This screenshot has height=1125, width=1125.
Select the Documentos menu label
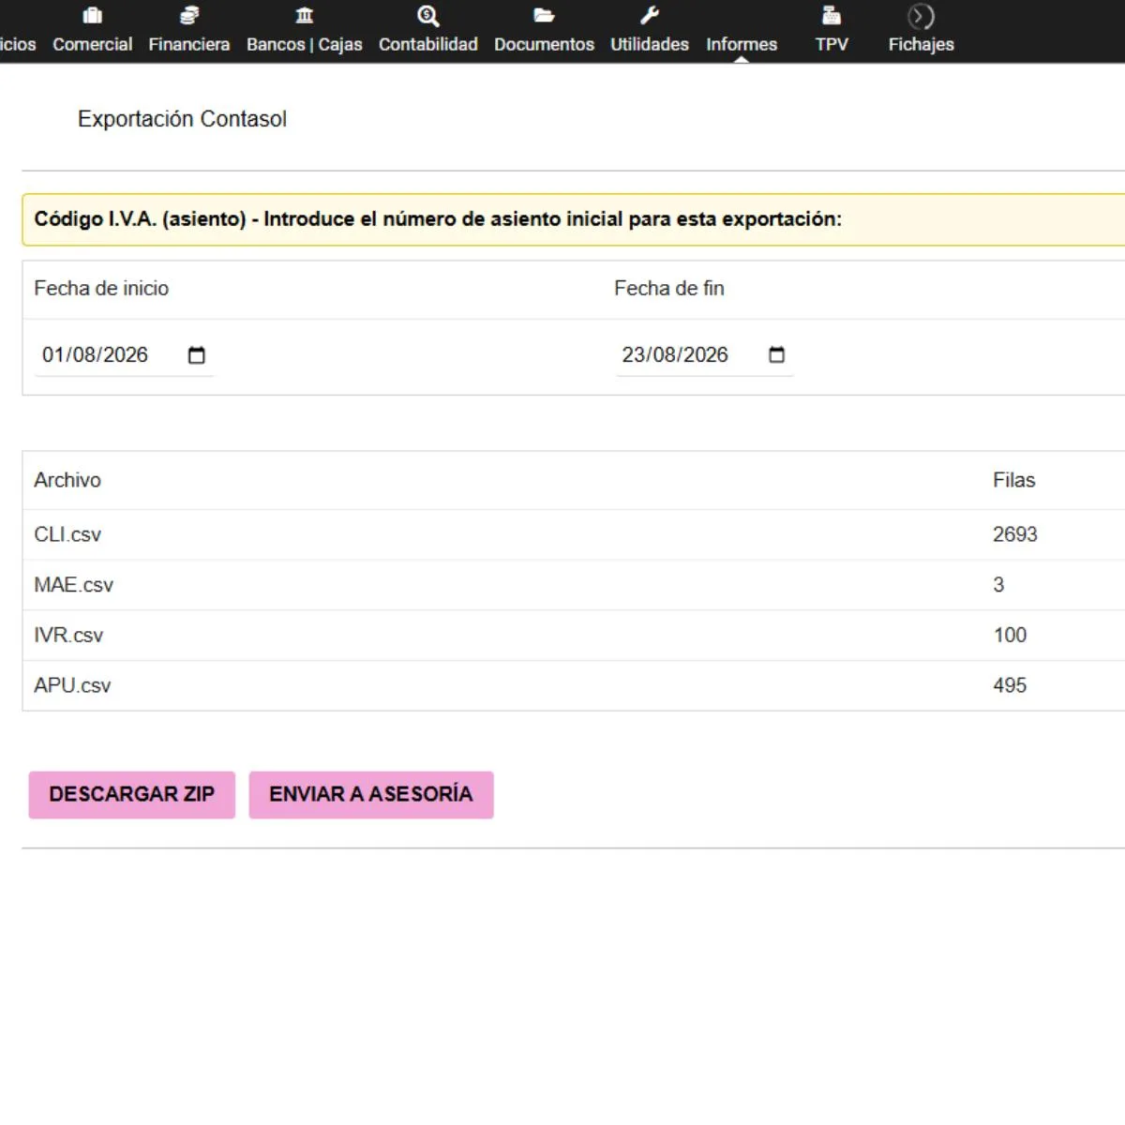pyautogui.click(x=544, y=44)
